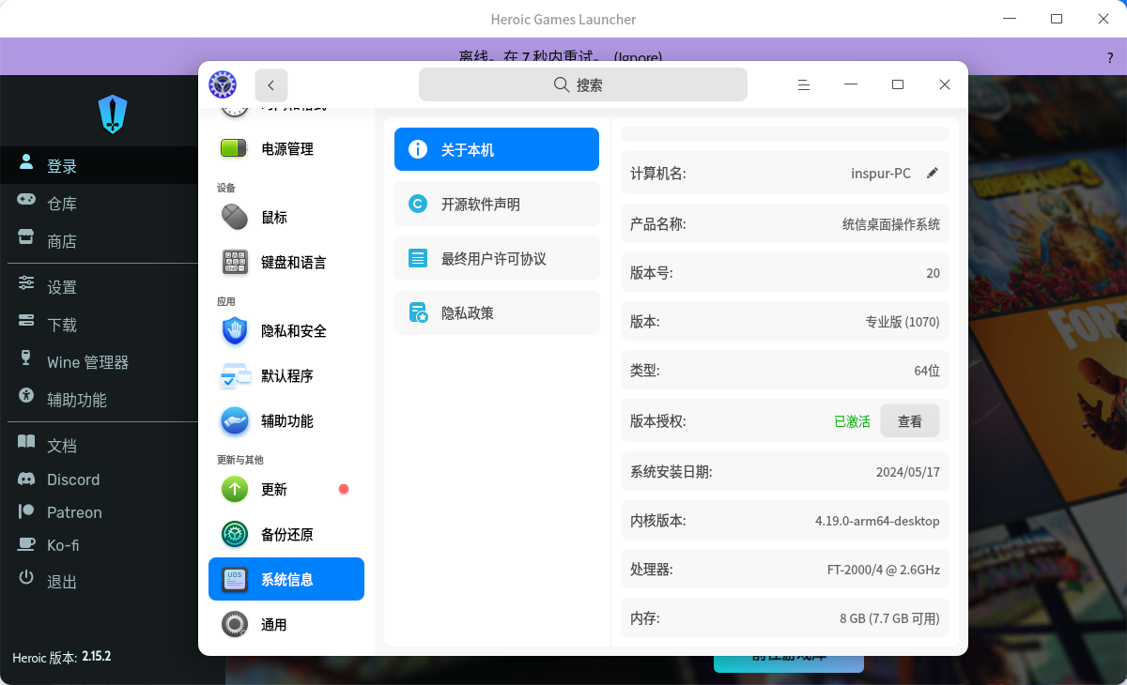Click the Ko-fi cup icon in Heroic
Viewport: 1127px width, 685px height.
27,544
